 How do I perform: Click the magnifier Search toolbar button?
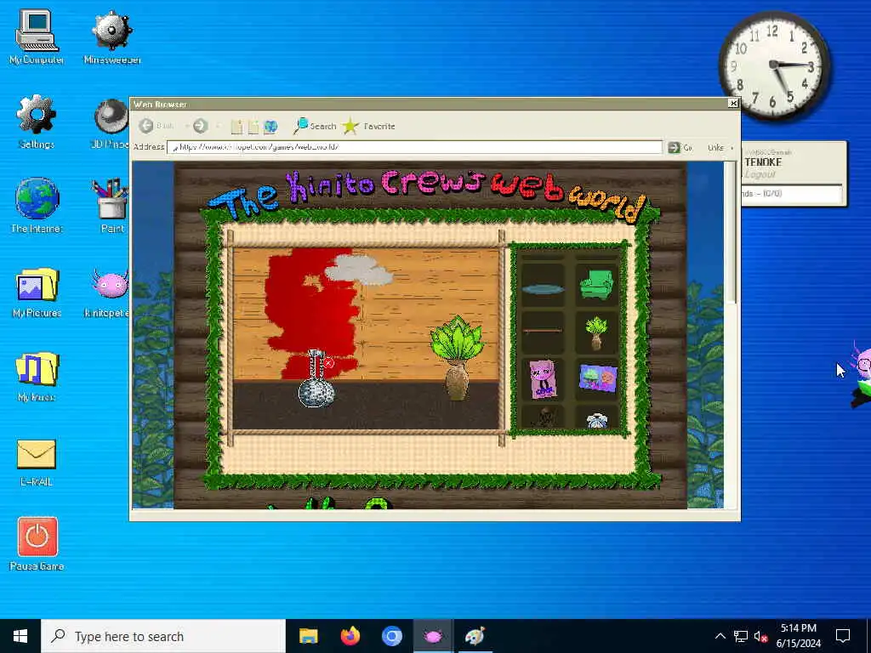tap(315, 126)
